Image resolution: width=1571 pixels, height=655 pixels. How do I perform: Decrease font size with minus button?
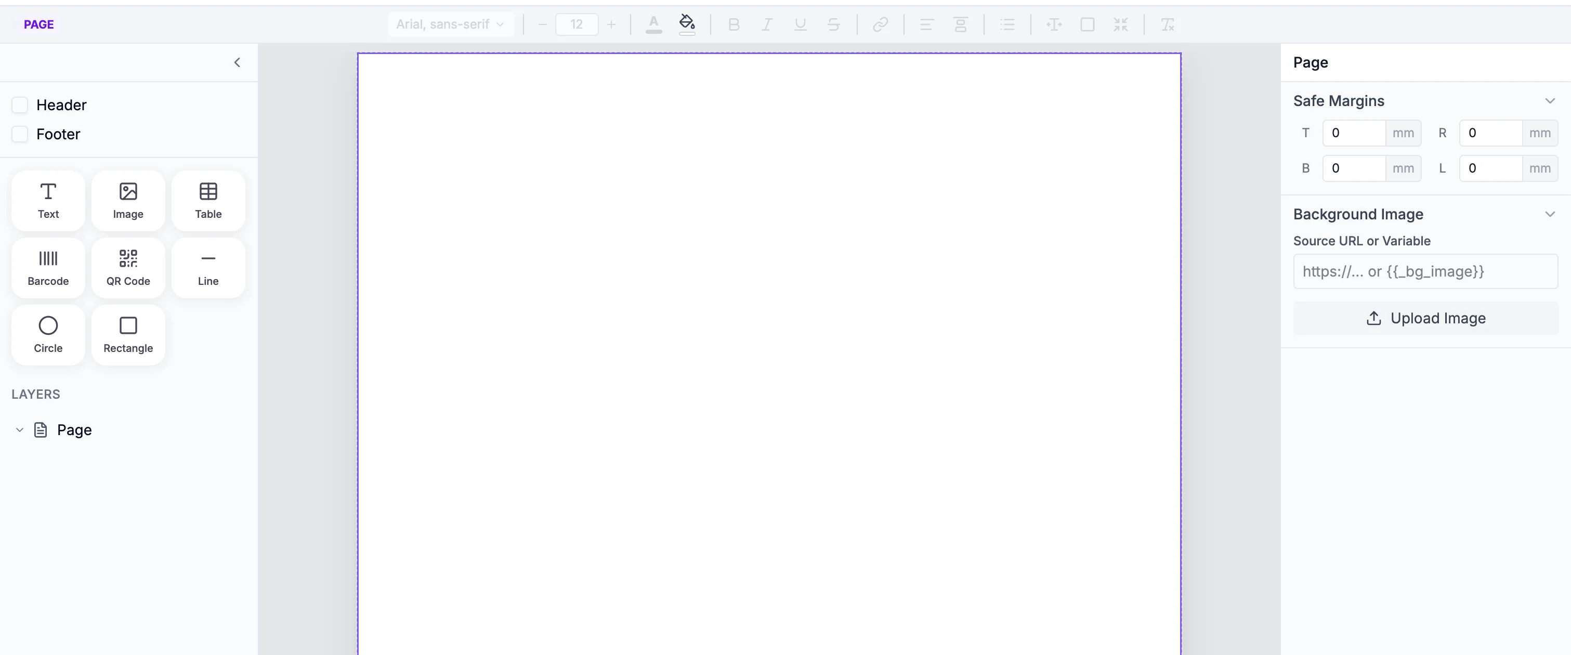coord(542,24)
